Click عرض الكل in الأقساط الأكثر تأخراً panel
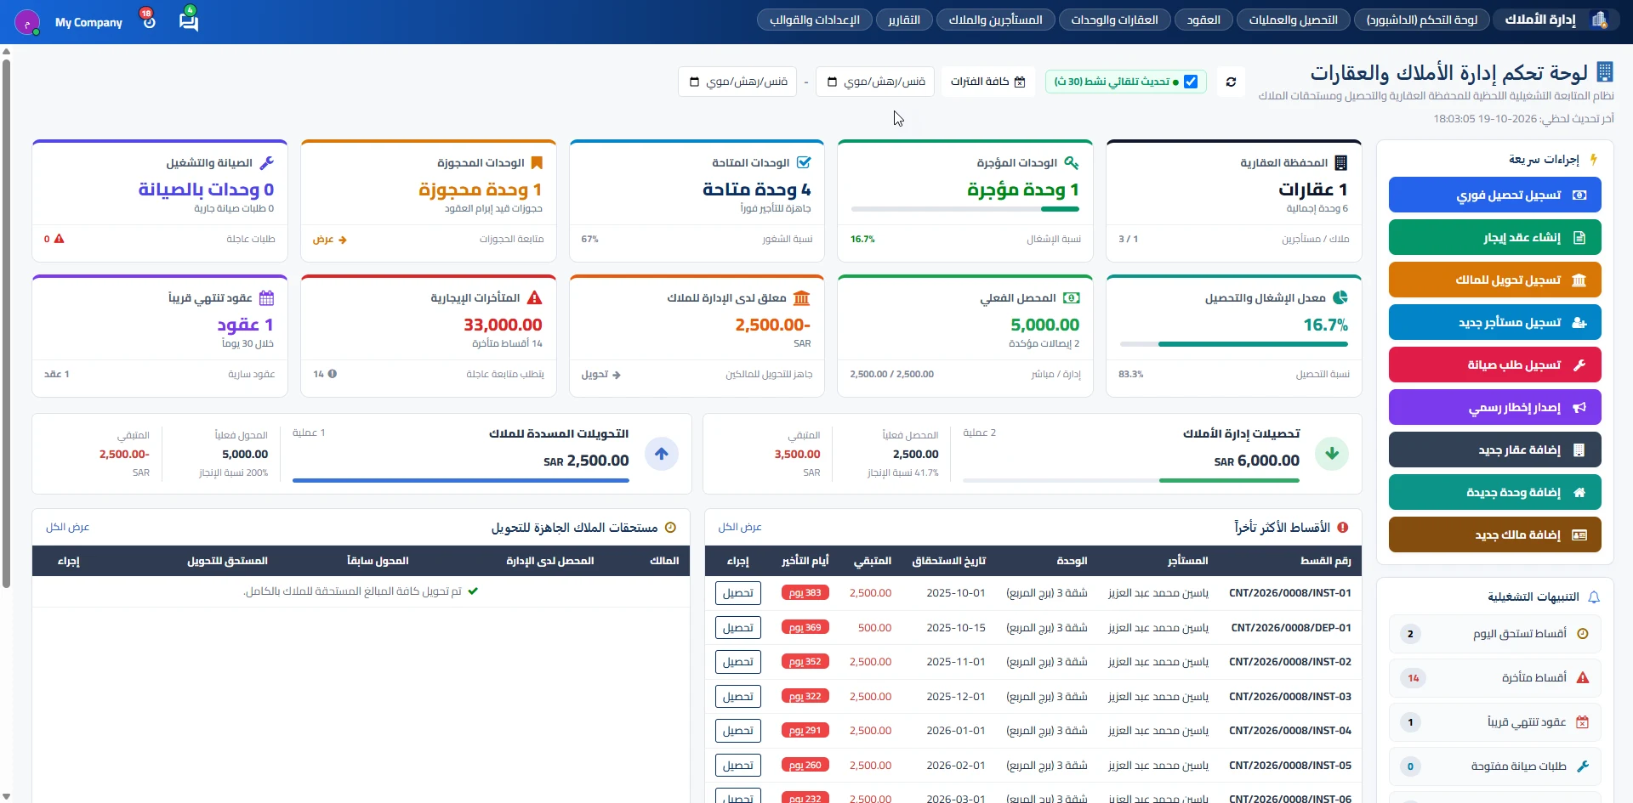 (740, 527)
